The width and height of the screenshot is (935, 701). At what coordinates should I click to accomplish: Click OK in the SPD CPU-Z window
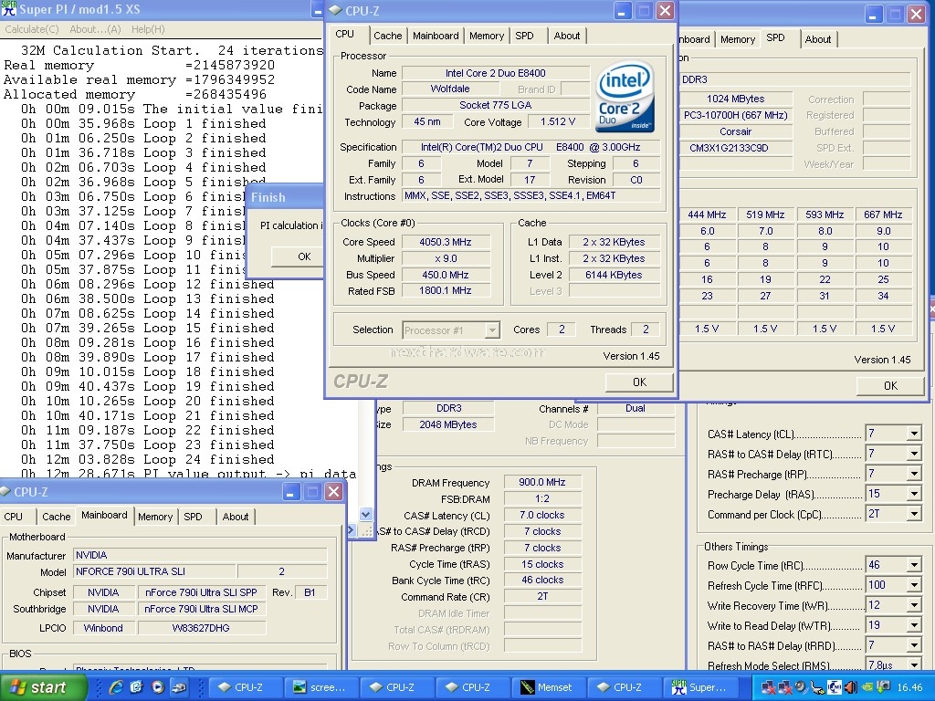click(890, 386)
